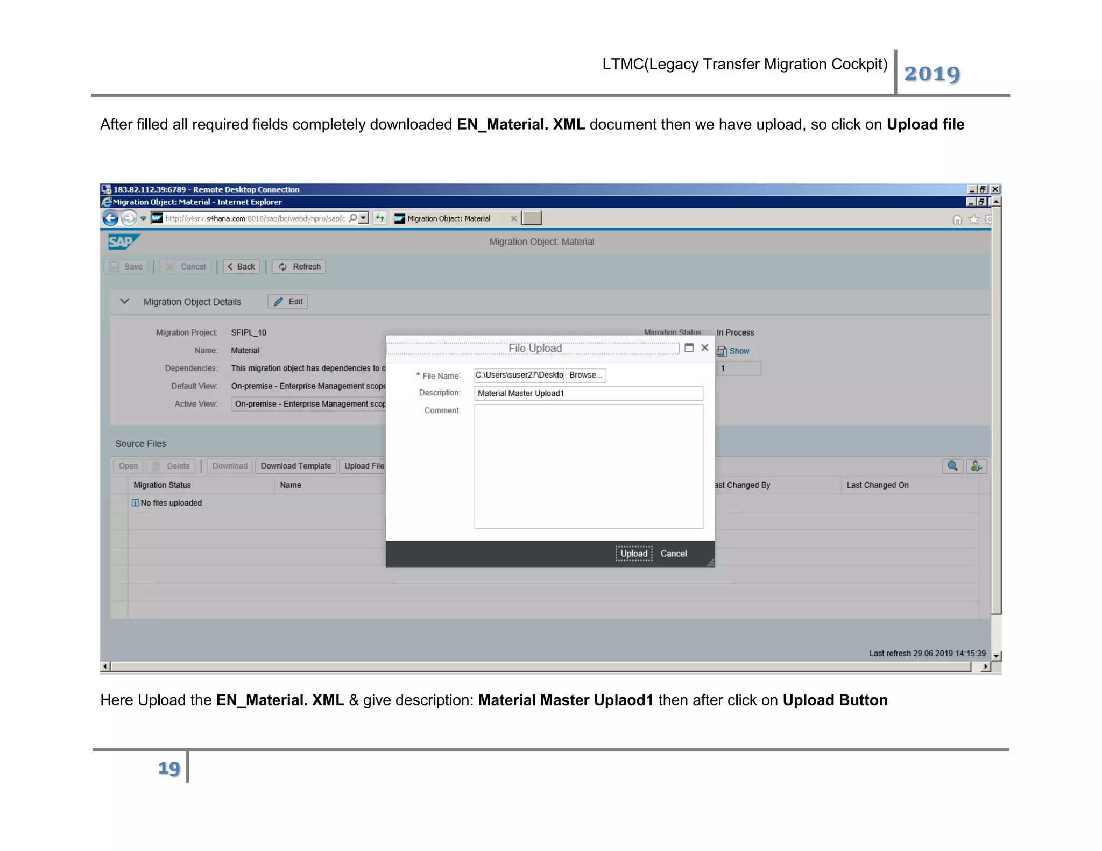Open the address bar dropdown arrow
This screenshot has height=851, width=1102.
coord(364,218)
